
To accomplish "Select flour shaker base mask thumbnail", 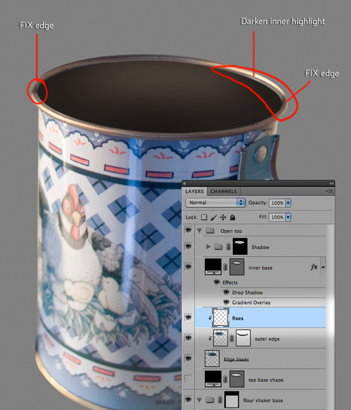I will pos(232,399).
